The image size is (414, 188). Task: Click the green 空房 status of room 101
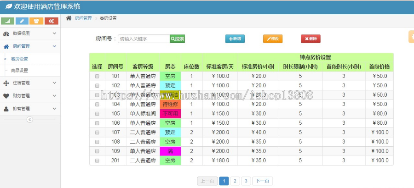tap(170, 77)
